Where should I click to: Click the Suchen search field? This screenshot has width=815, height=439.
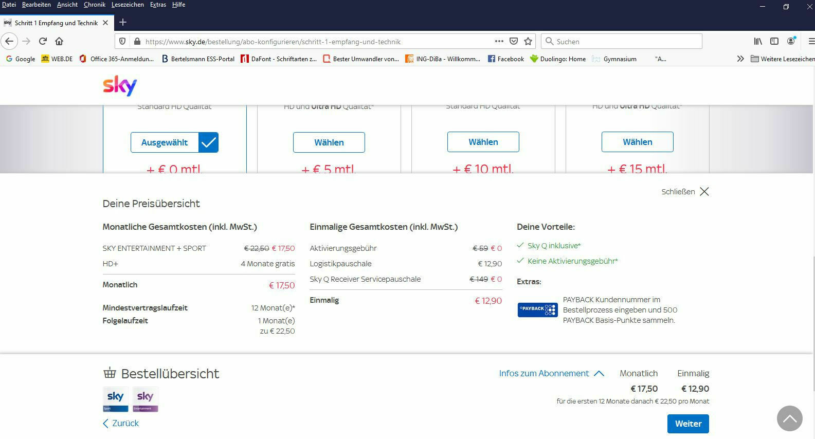(622, 41)
